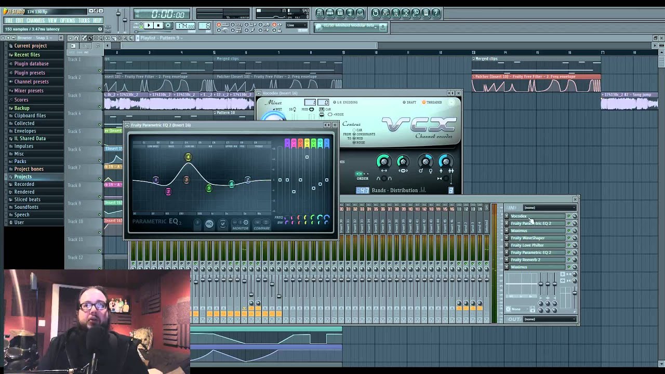Image resolution: width=665 pixels, height=374 pixels.
Task: Open the Projects folder in the browser
Action: tap(23, 177)
